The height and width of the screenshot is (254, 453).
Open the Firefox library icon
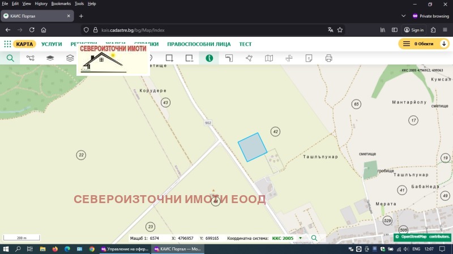(383, 30)
